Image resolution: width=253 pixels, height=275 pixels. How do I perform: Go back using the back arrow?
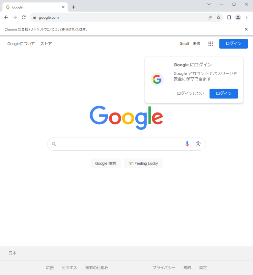pyautogui.click(x=6, y=17)
